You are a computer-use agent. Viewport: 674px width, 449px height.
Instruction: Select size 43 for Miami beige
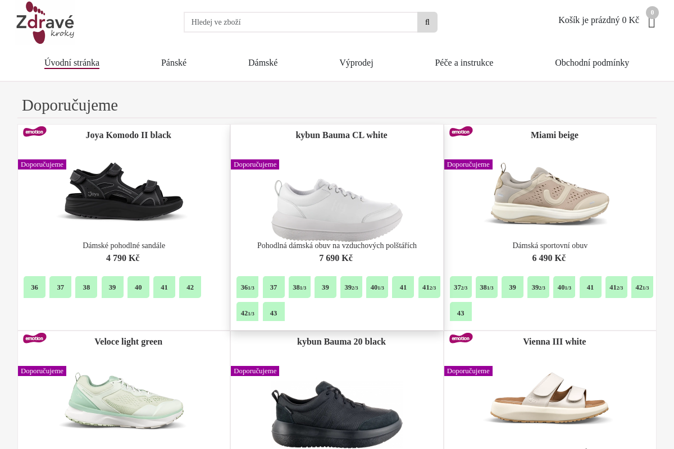pyautogui.click(x=461, y=311)
